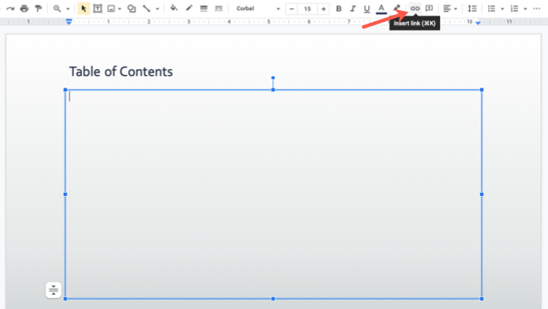Click the font size field showing 15
Image resolution: width=548 pixels, height=309 pixels.
click(x=307, y=8)
